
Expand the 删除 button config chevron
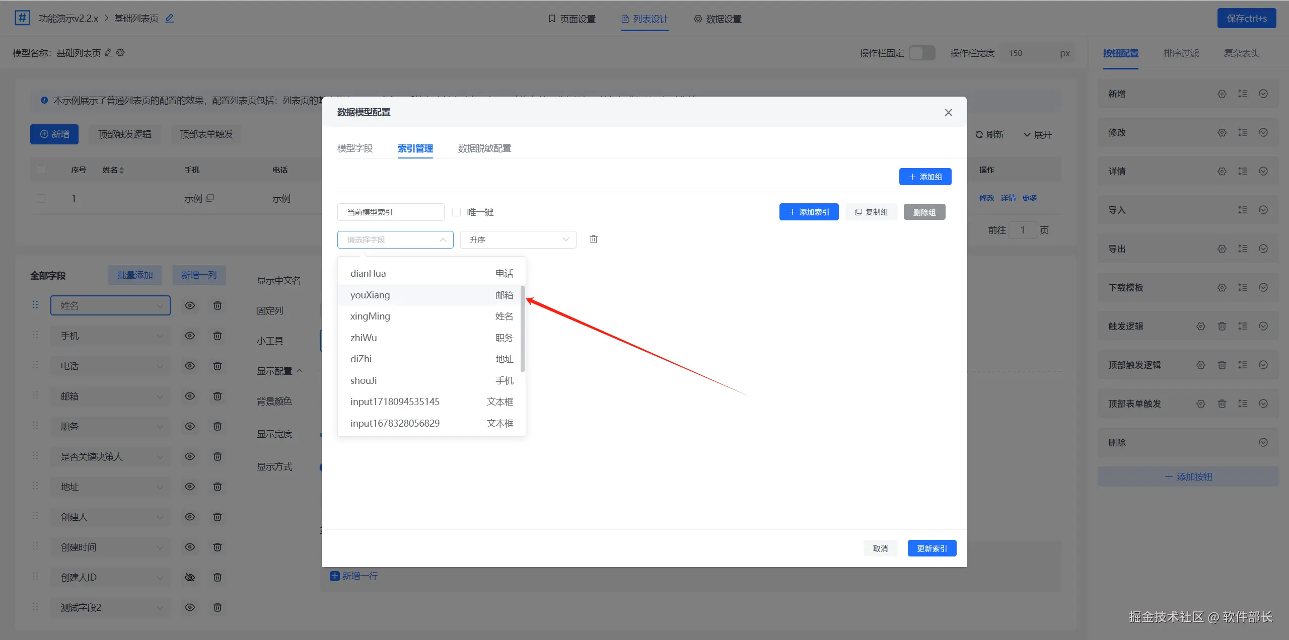tap(1263, 443)
